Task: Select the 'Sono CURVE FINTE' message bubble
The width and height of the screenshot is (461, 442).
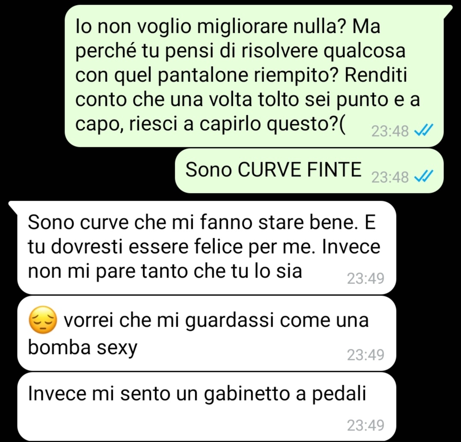Action: (x=309, y=171)
